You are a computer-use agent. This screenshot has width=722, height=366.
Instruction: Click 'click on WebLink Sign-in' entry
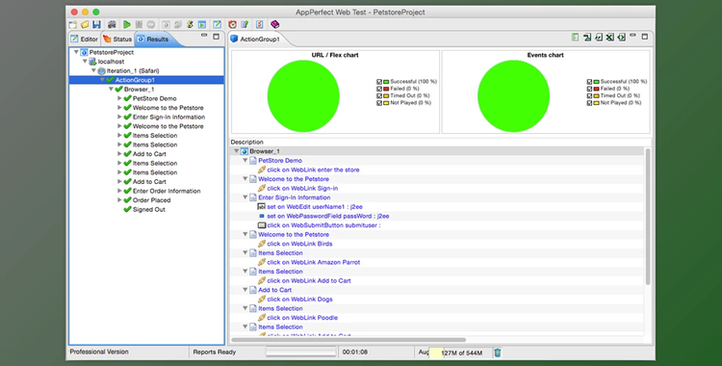[x=302, y=188]
